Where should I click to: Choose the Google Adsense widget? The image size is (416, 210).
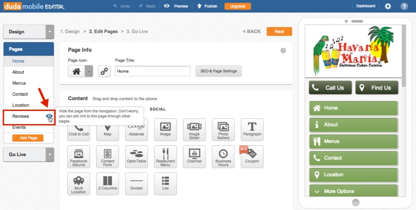136,130
